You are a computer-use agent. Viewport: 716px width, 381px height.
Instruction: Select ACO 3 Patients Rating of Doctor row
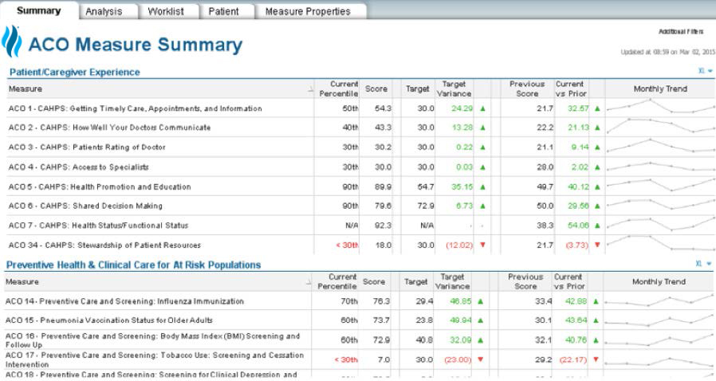pyautogui.click(x=87, y=147)
